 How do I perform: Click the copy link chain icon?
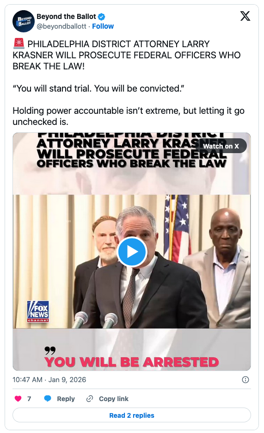(x=90, y=398)
